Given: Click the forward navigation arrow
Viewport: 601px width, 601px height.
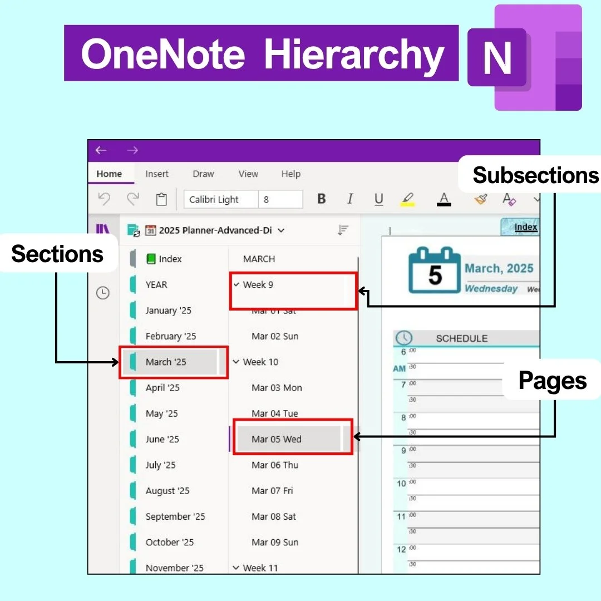Looking at the screenshot, I should (x=132, y=150).
